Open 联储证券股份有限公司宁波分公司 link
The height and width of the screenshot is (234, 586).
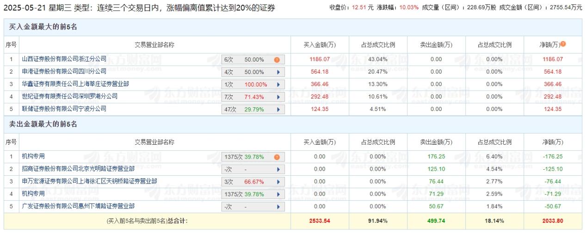click(x=64, y=109)
